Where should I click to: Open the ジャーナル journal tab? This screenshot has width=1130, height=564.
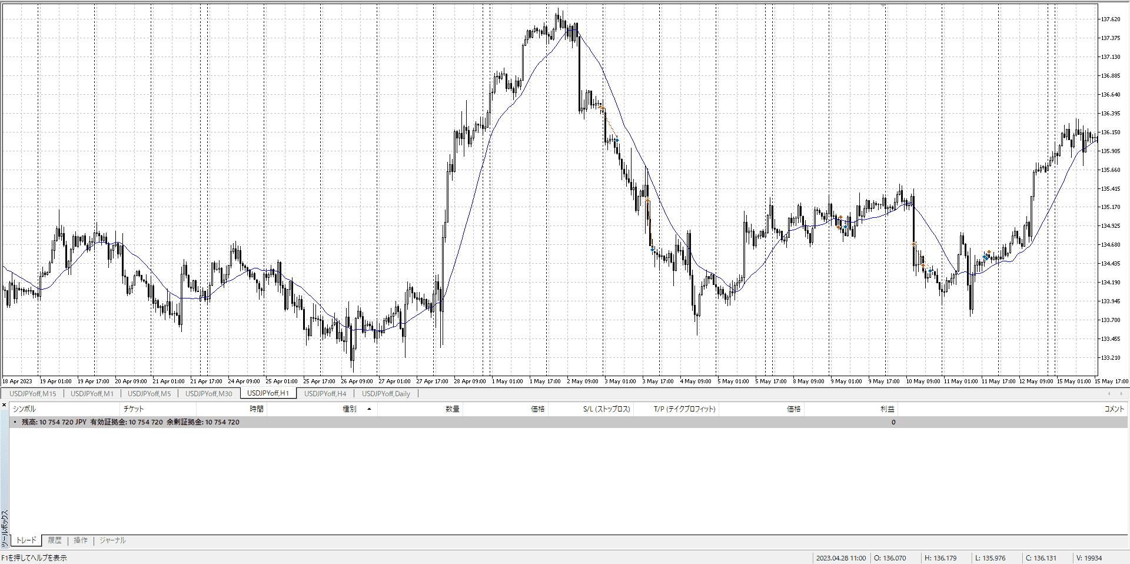pyautogui.click(x=112, y=540)
